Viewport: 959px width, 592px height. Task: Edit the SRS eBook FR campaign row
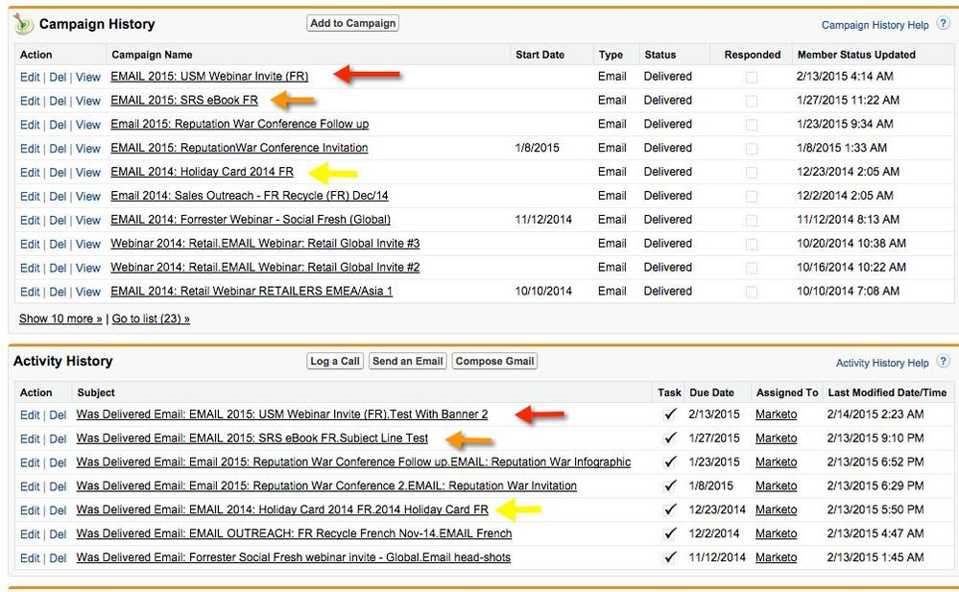click(30, 101)
